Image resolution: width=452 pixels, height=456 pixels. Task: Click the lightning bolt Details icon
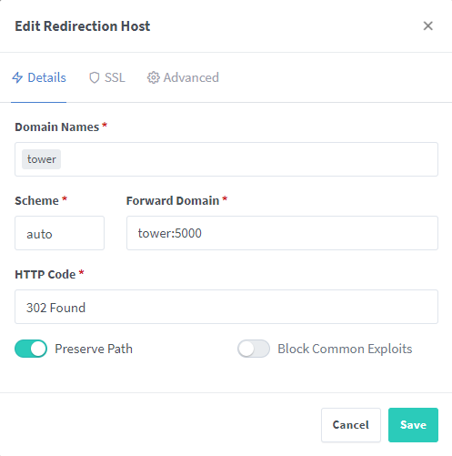tap(17, 77)
